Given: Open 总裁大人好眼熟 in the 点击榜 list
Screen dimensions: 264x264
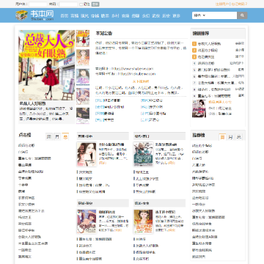Looking at the screenshot, I should click(30, 237).
